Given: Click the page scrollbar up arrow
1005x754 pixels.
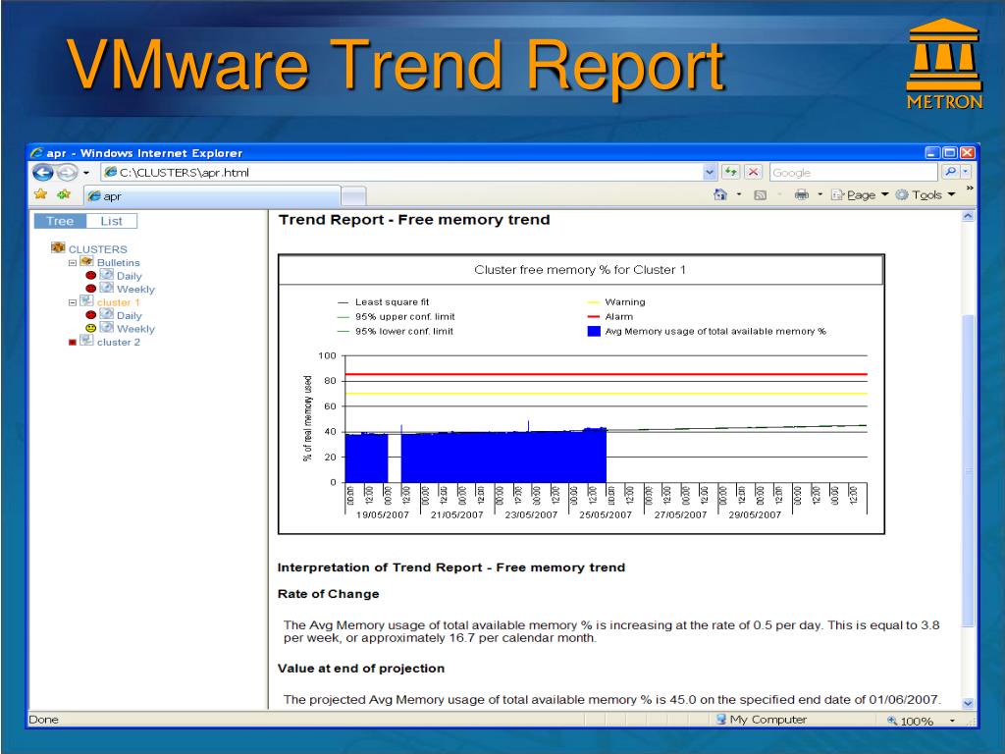Looking at the screenshot, I should click(x=968, y=217).
